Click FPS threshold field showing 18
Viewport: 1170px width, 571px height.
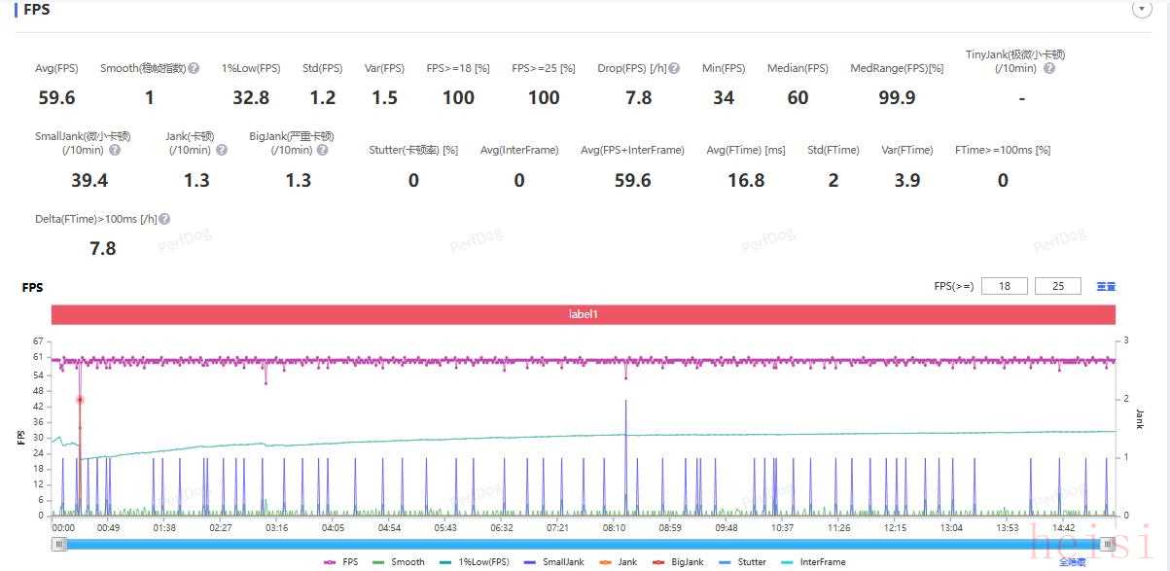coord(1005,286)
